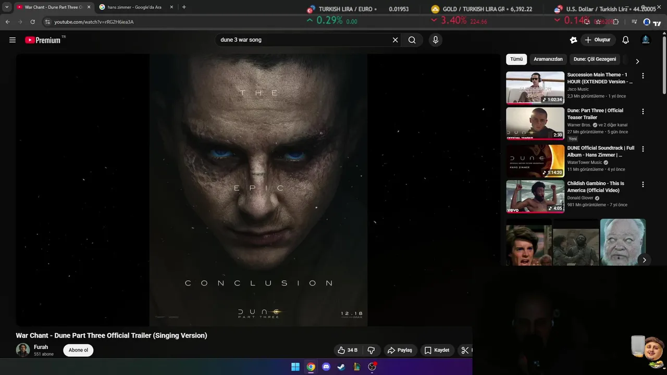Click 'Jsco Music' channel text
The height and width of the screenshot is (375, 667).
click(578, 89)
